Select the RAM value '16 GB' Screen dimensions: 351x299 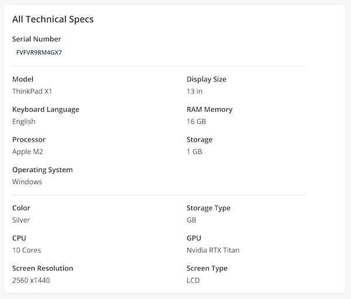pos(197,122)
